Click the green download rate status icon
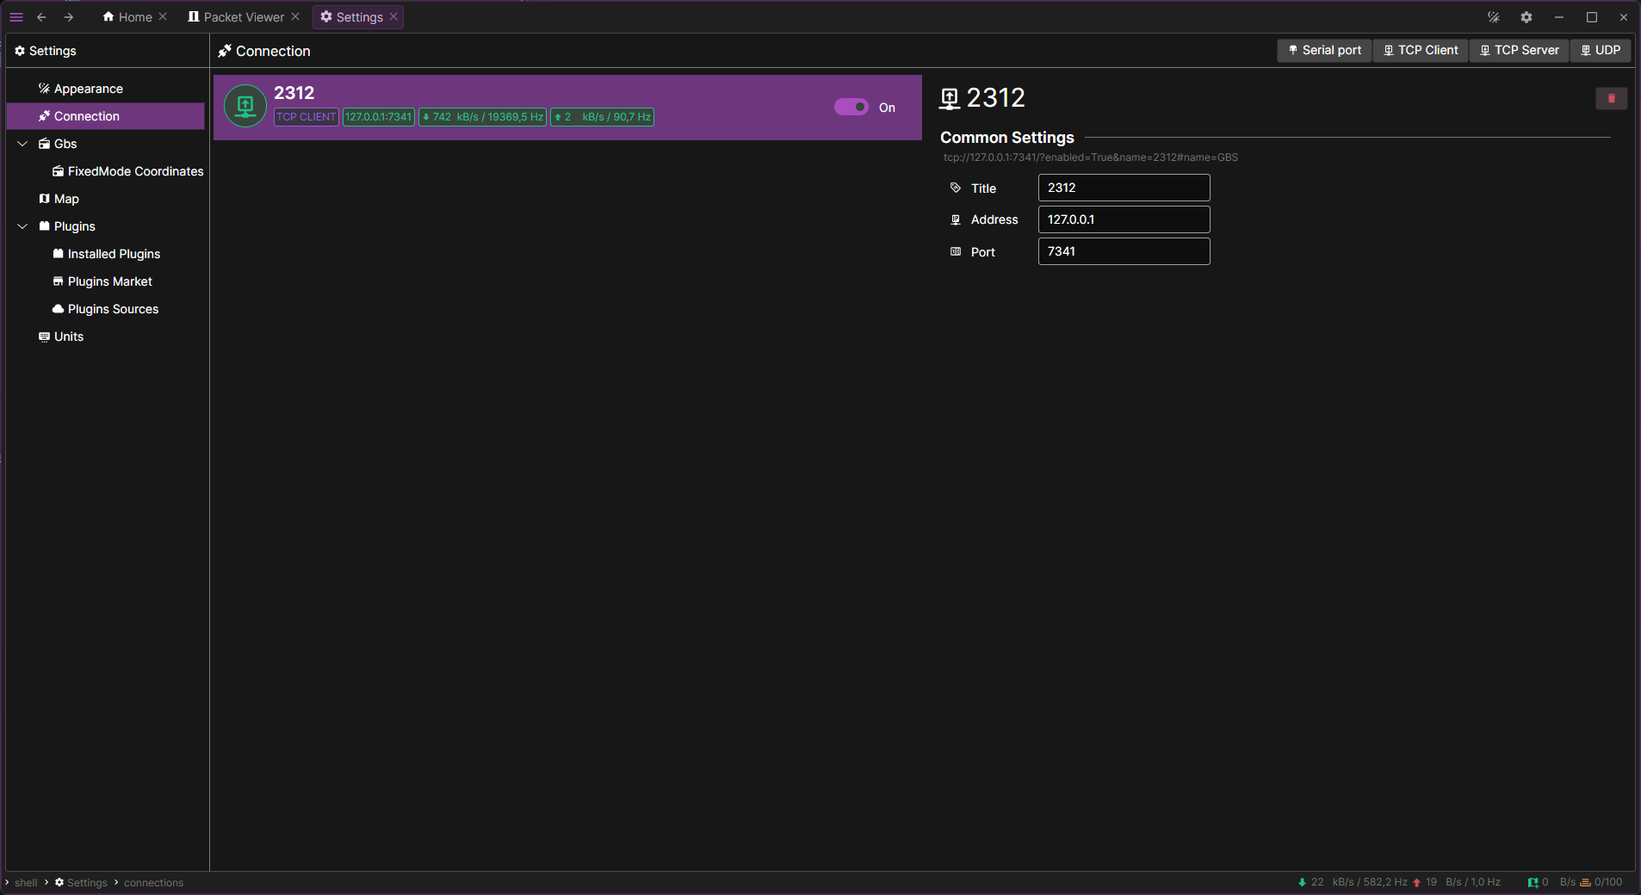The image size is (1641, 895). 1302,883
